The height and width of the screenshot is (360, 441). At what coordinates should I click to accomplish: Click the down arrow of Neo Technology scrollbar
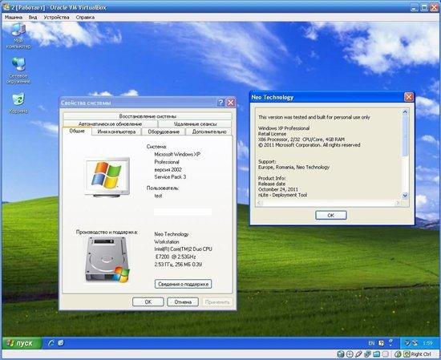point(405,196)
